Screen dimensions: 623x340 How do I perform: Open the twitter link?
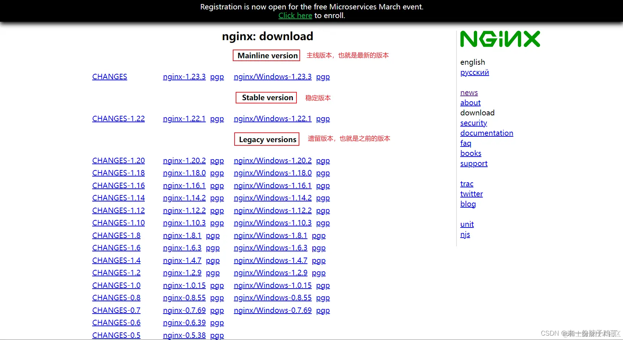[x=472, y=194]
